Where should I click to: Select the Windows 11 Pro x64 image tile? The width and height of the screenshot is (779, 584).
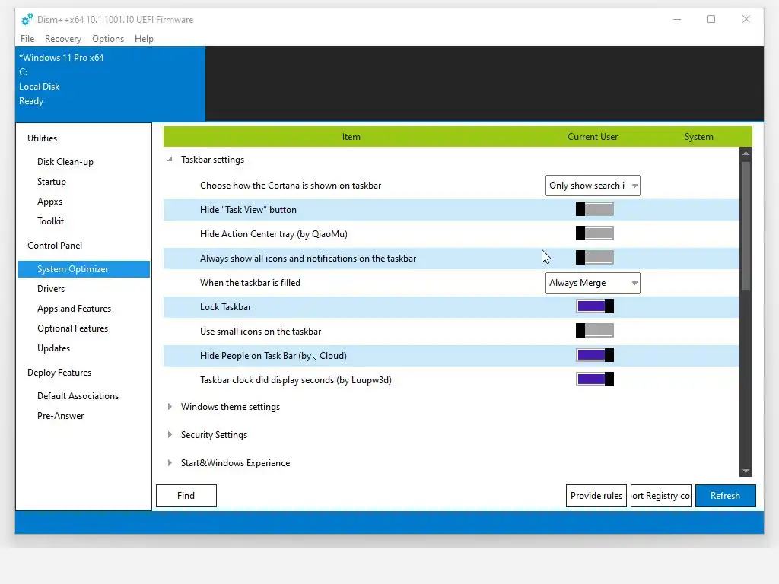click(110, 84)
